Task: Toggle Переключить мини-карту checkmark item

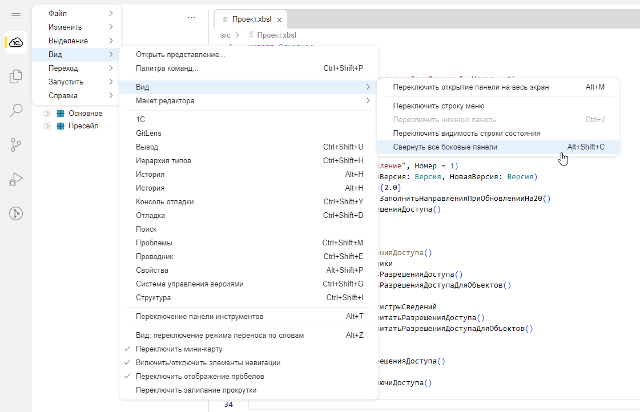Action: pos(249,349)
